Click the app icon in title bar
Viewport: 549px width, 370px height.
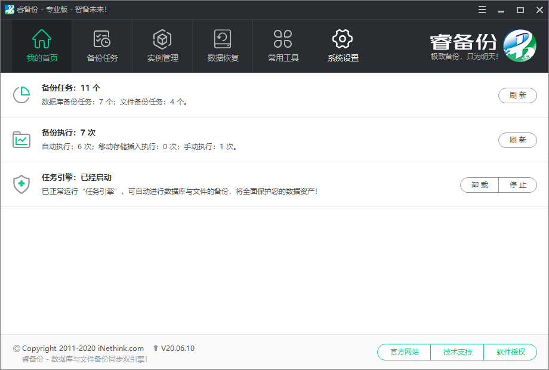10,10
